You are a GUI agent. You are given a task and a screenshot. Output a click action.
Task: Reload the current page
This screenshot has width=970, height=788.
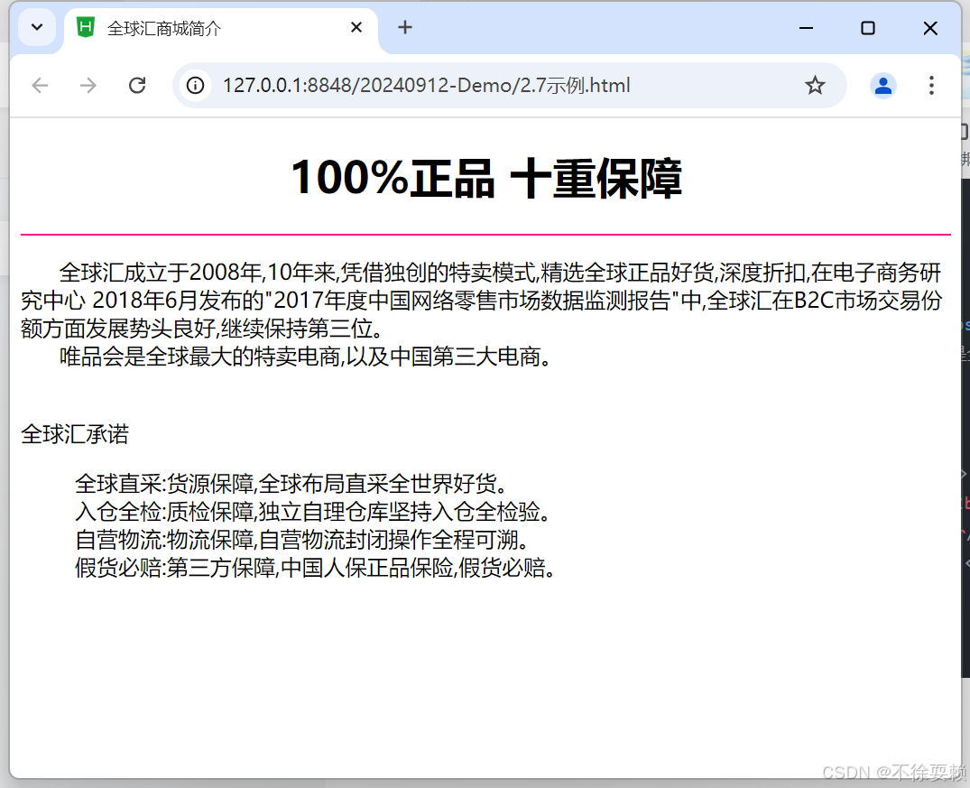[137, 86]
